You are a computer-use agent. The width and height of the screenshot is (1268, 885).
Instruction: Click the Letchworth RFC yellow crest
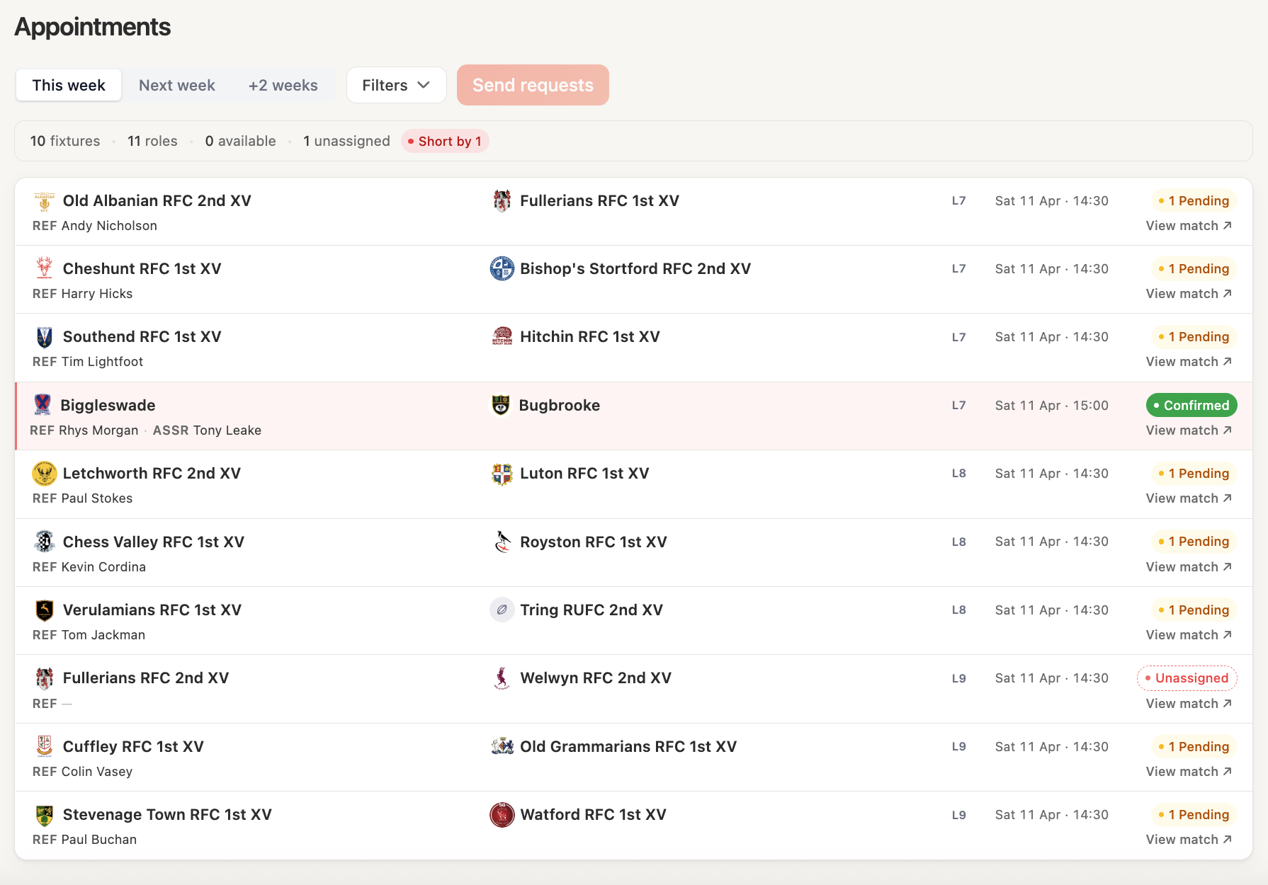[44, 474]
